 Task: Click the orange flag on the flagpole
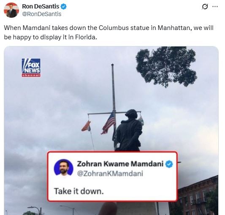click(86, 126)
